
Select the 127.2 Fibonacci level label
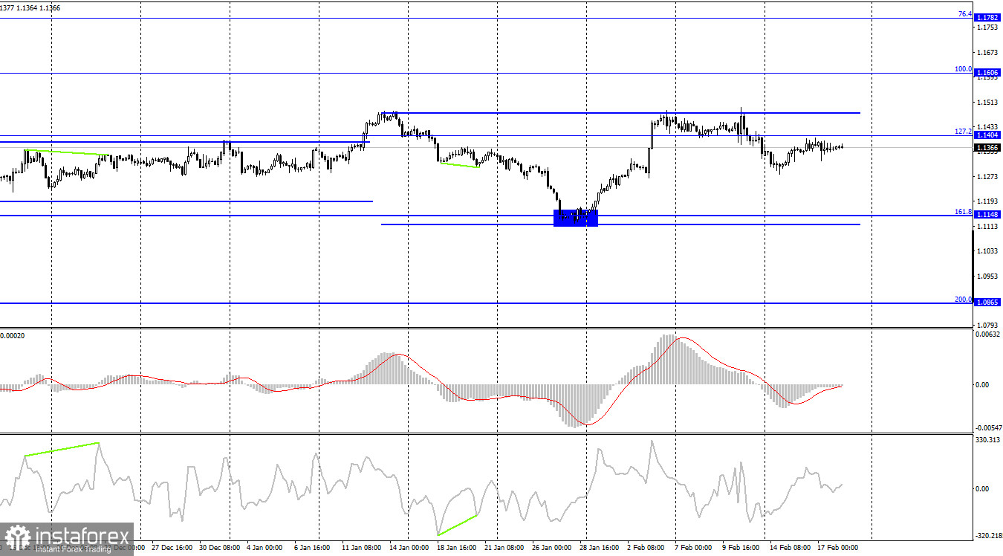tap(963, 132)
